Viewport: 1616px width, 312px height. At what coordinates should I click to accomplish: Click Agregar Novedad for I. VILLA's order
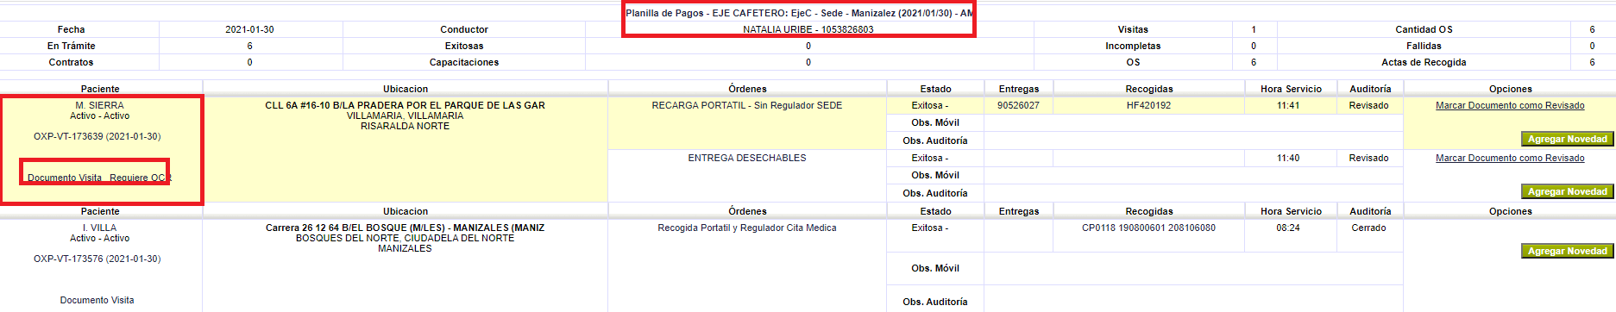coord(1567,251)
